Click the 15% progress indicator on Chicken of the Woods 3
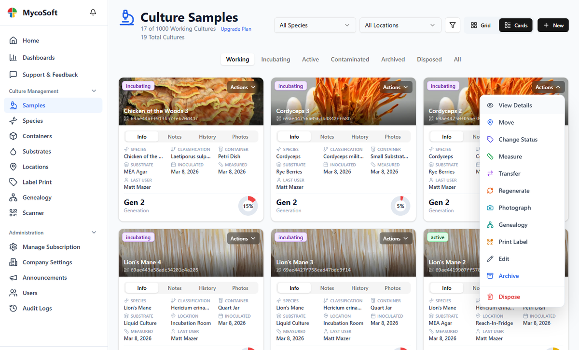Viewport: 579px width, 350px height. [248, 206]
